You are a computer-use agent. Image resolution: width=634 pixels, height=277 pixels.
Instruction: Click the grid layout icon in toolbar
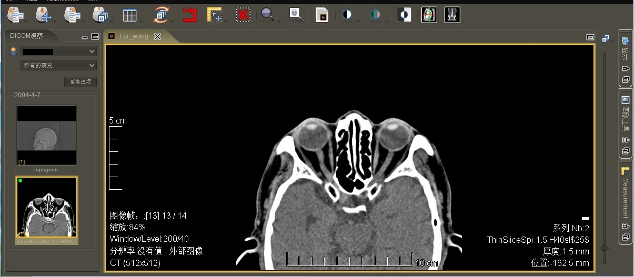tap(129, 15)
